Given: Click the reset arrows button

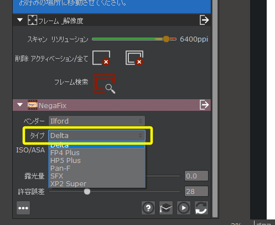Looking at the screenshot, I should pyautogui.click(x=201, y=208).
